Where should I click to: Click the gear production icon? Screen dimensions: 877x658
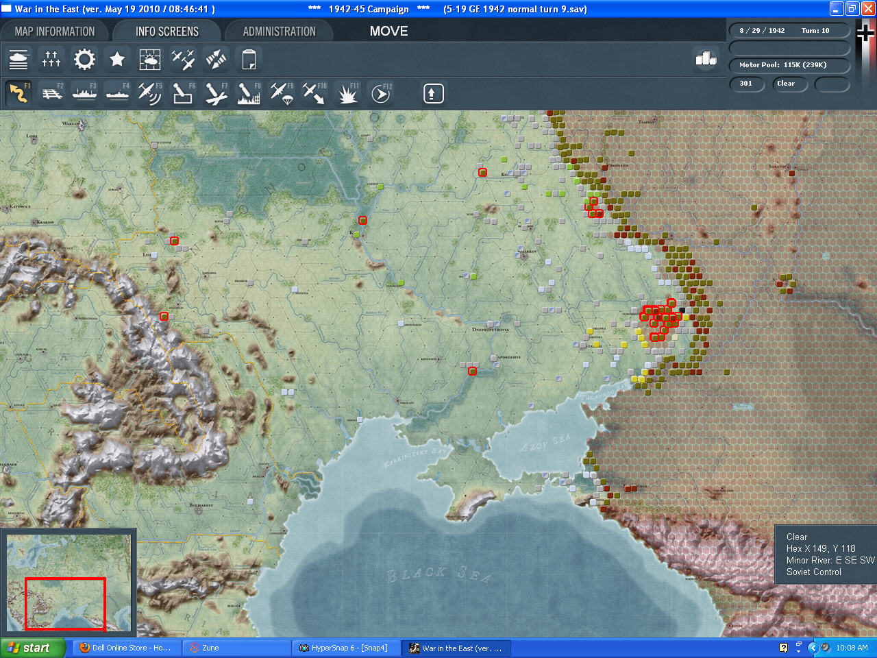[84, 60]
